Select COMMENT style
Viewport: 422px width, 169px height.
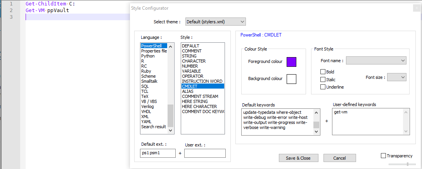[x=202, y=51]
